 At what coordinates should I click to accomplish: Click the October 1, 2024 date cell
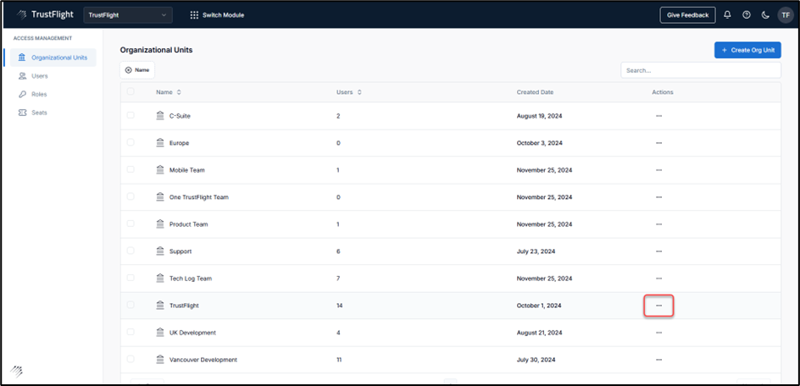[539, 306]
